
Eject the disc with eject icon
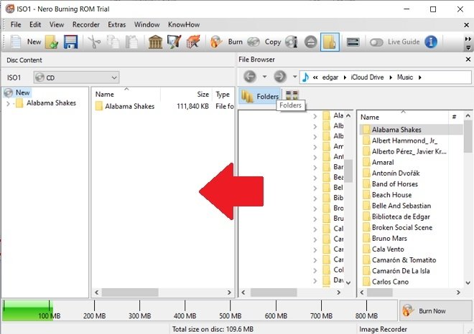[310, 42]
